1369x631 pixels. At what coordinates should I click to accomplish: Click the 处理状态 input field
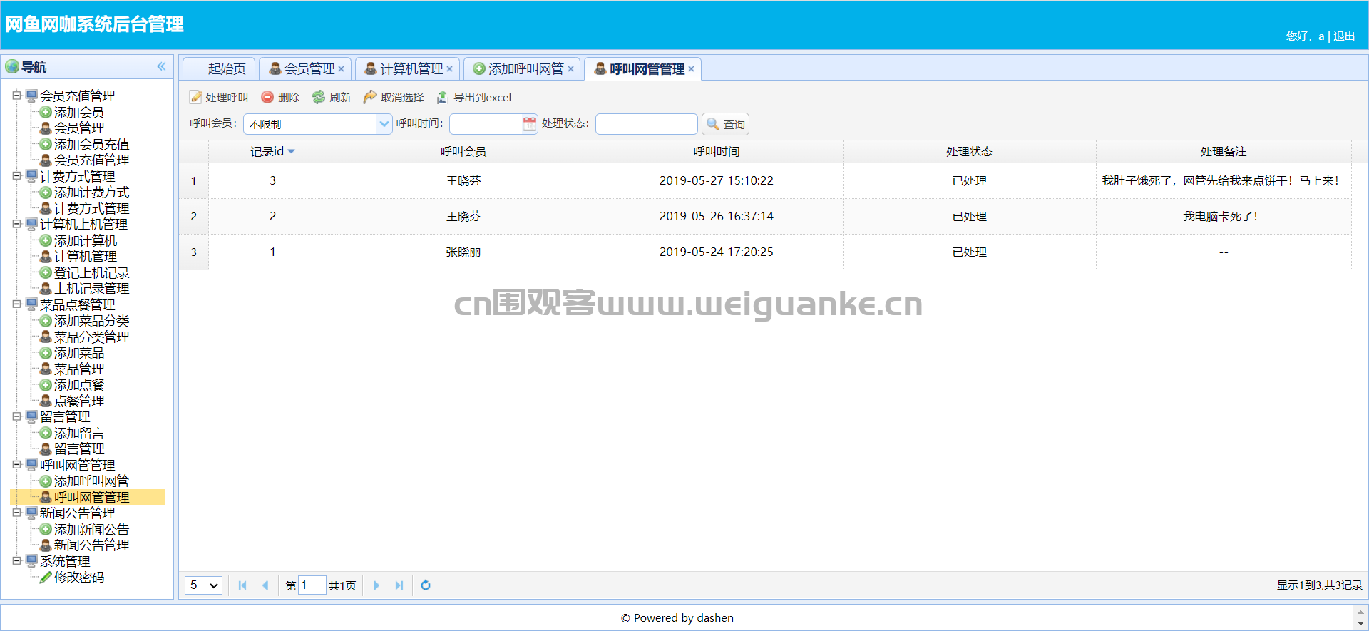click(x=647, y=124)
